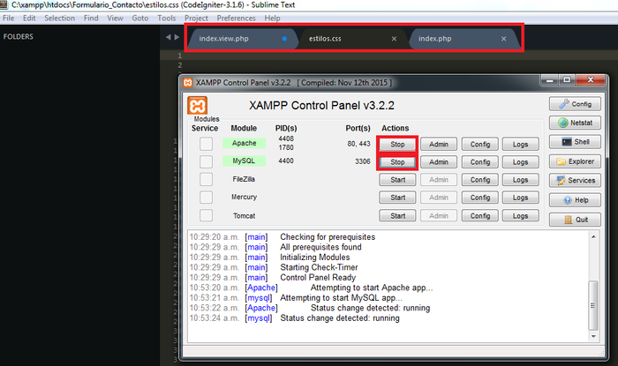Stop the MySQL module
Screen dimensions: 618x366
397,162
